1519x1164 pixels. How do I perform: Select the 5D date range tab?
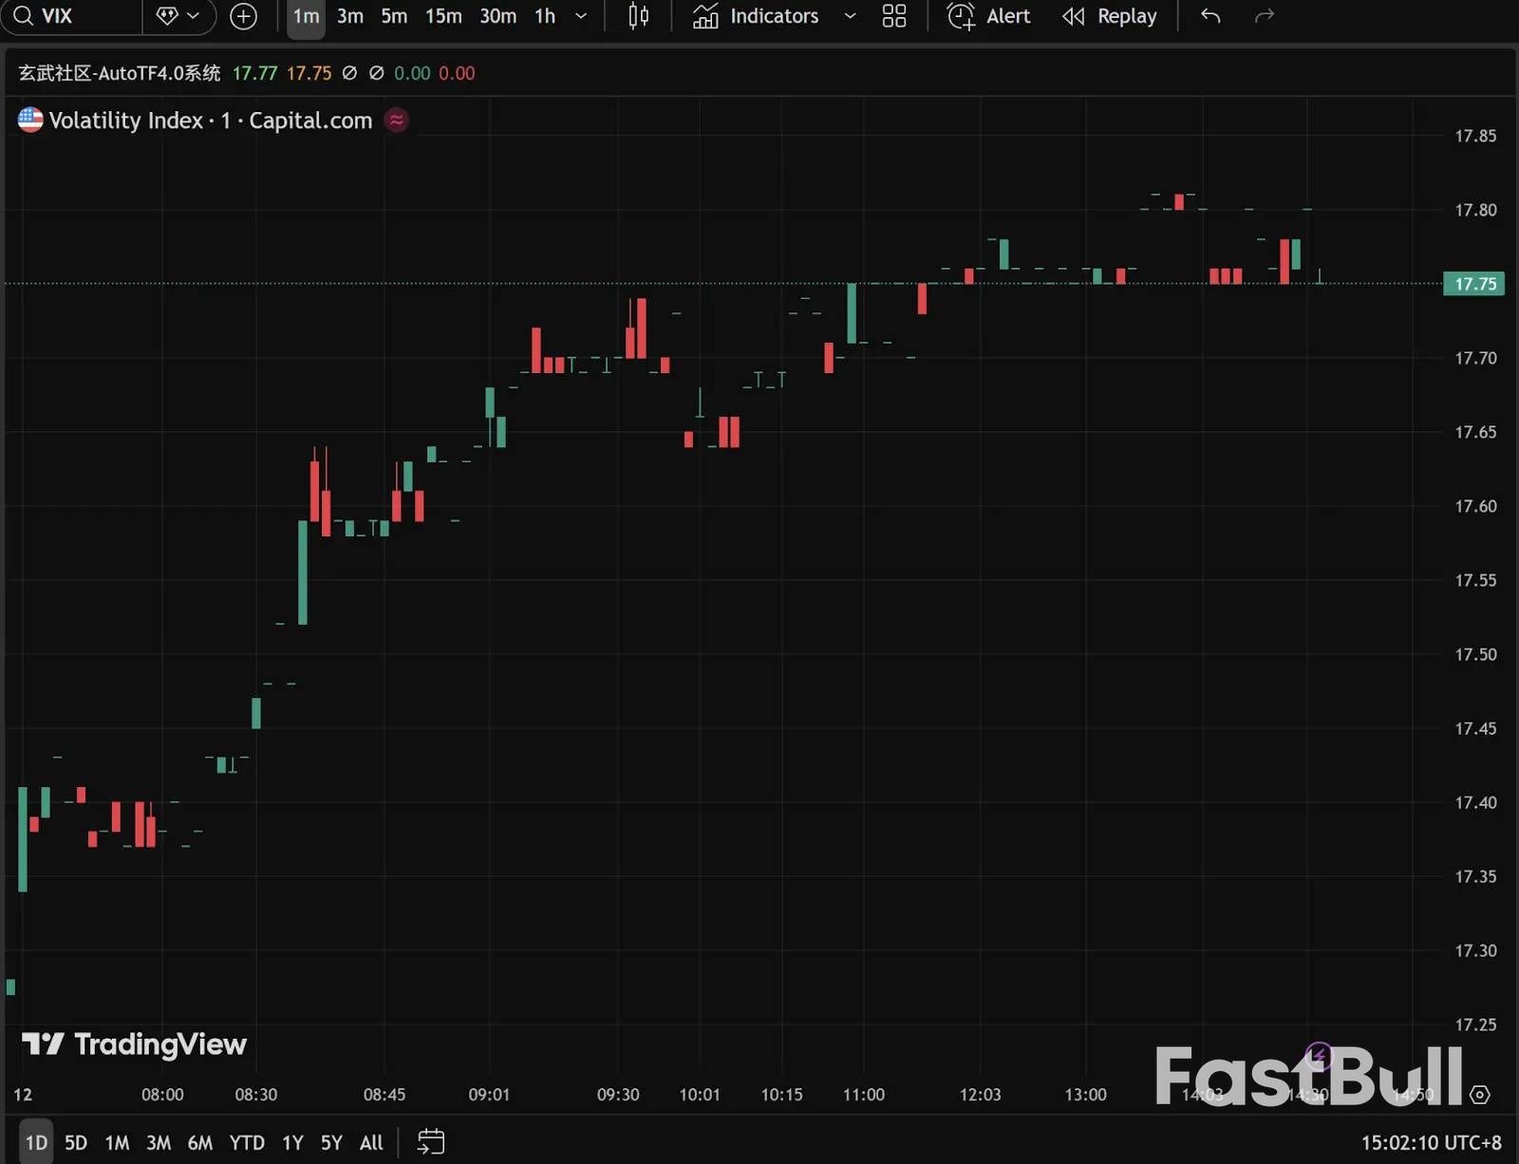(76, 1142)
